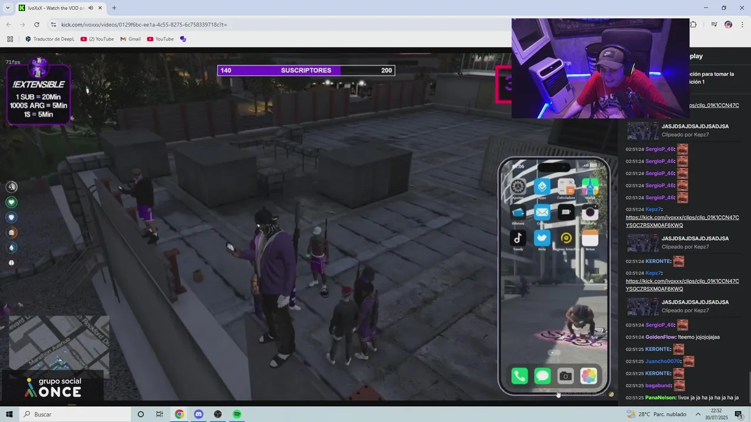Open the clip link below Kepz7's second message
Screen dimensions: 751x422
coord(682,285)
